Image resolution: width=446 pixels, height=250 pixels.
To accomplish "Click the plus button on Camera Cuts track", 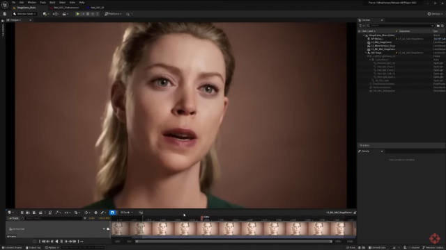I will tap(104, 229).
